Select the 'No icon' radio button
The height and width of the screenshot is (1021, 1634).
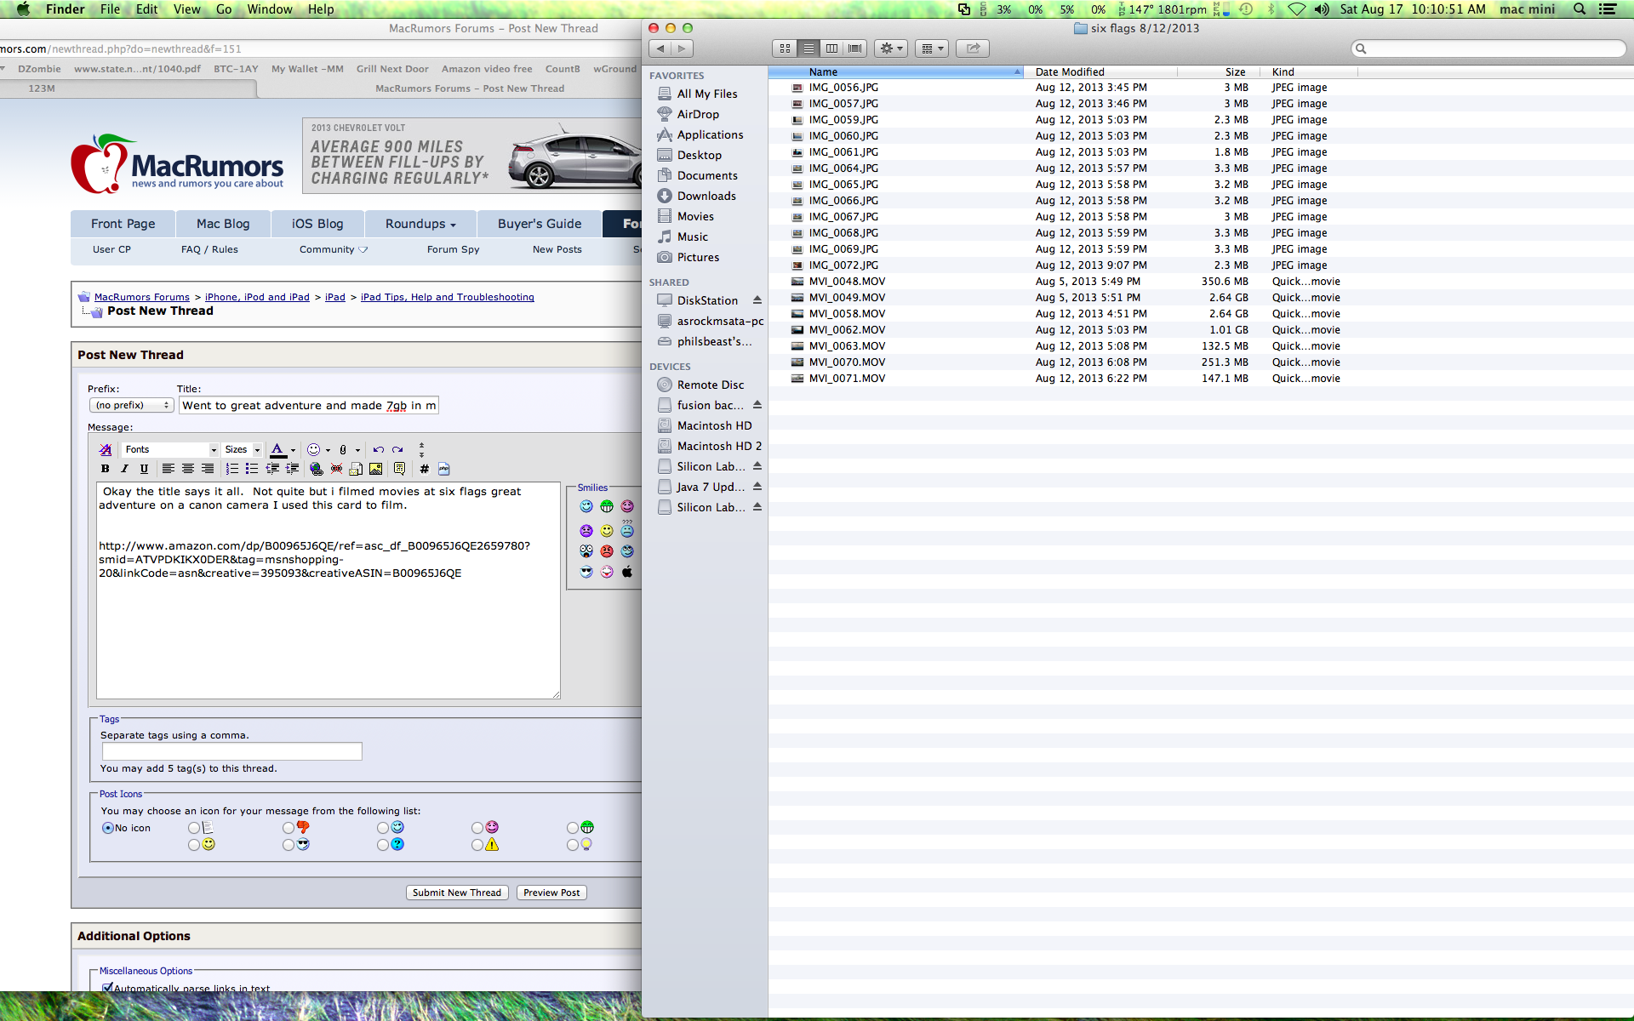click(107, 828)
